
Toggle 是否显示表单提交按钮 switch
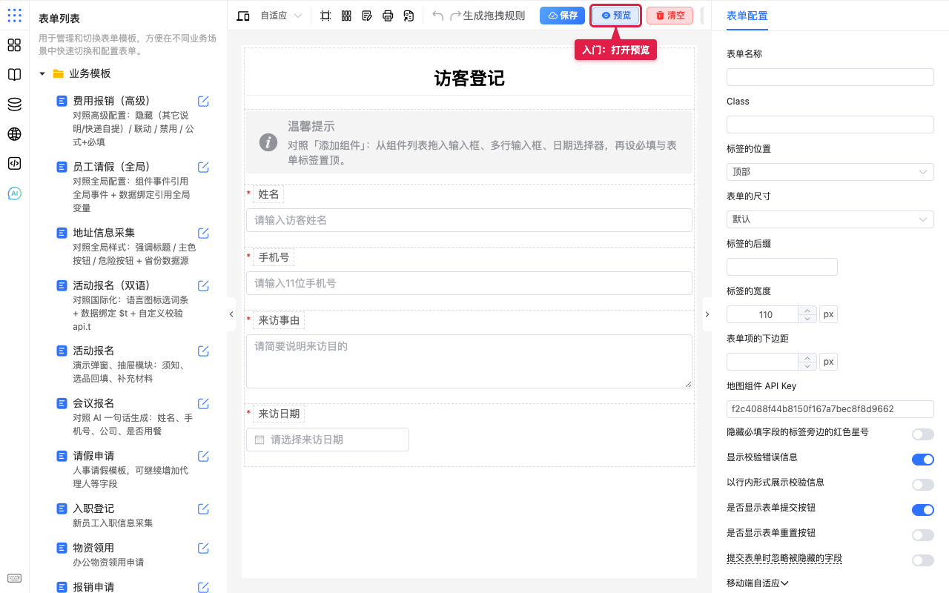click(x=922, y=510)
